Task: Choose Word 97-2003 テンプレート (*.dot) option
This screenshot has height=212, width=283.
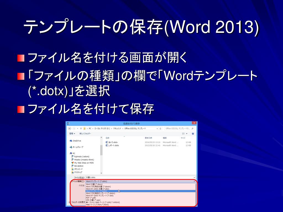Action: pyautogui.click(x=140, y=196)
